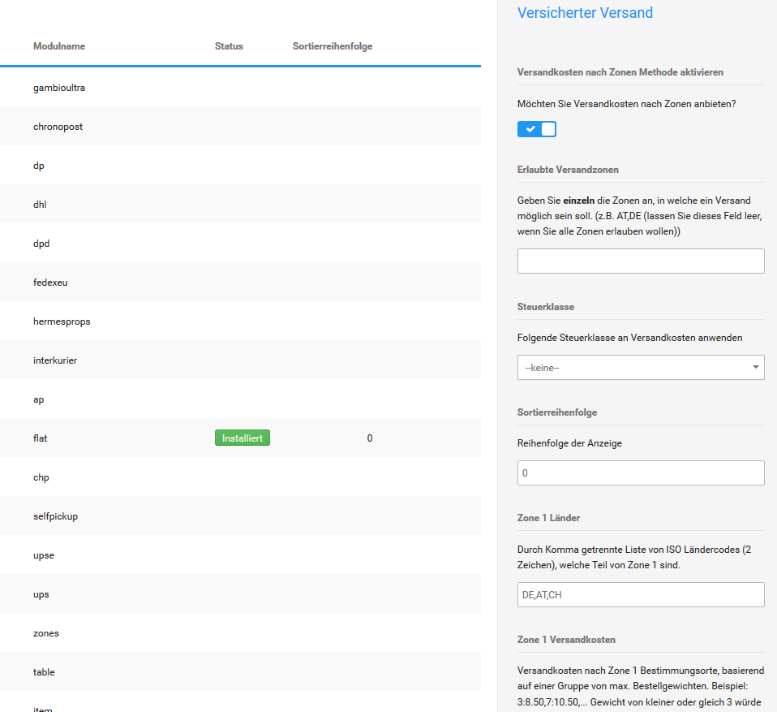Click the Reihenfolge der Anzeige field
Image resolution: width=777 pixels, height=712 pixels.
coord(640,473)
